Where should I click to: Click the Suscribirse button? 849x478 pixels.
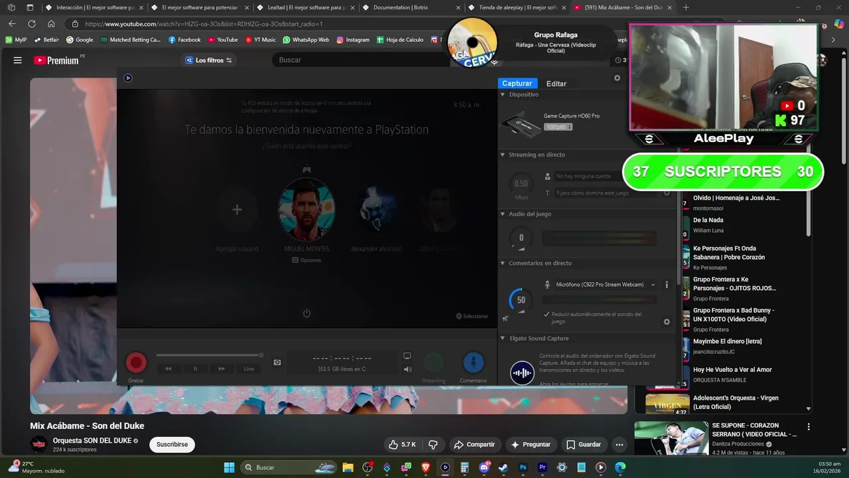[x=172, y=444]
